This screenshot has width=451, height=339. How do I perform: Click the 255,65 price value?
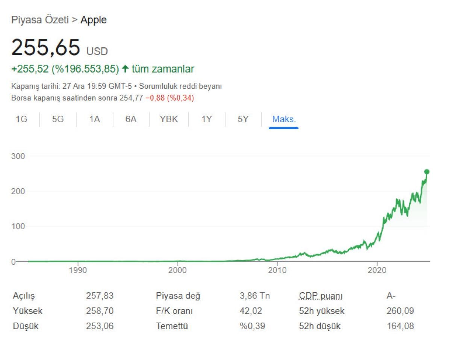(46, 48)
